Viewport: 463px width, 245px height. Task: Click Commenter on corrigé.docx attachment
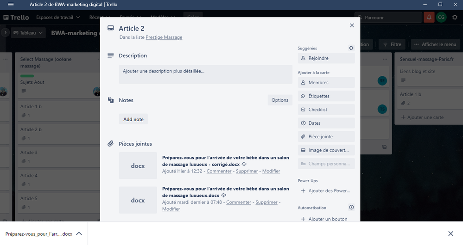pos(219,171)
